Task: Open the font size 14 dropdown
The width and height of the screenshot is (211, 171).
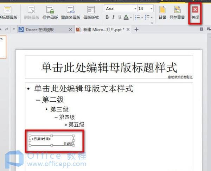Action: [151, 8]
